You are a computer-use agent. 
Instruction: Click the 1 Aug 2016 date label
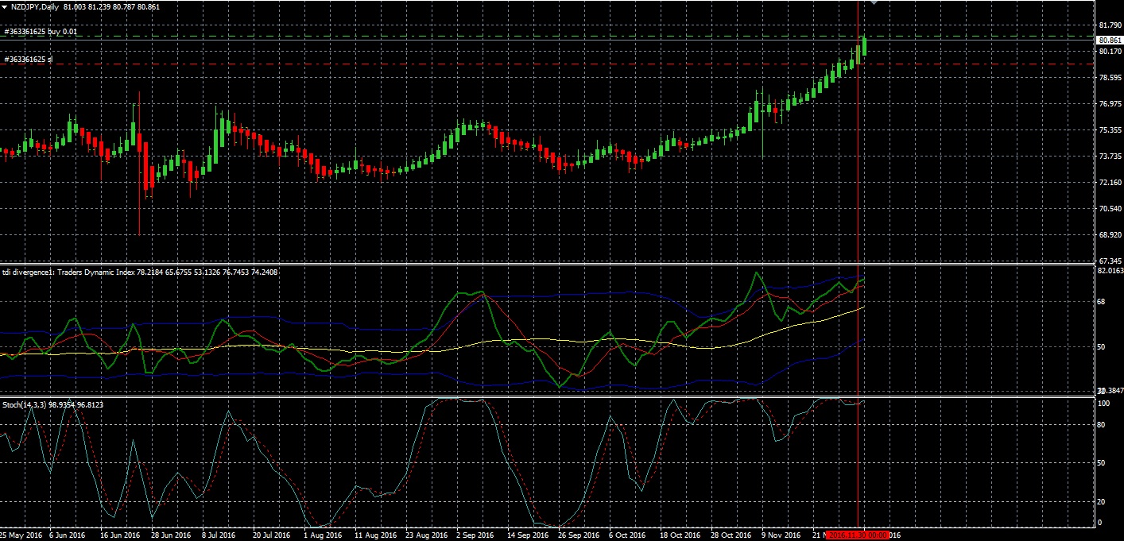pos(324,535)
